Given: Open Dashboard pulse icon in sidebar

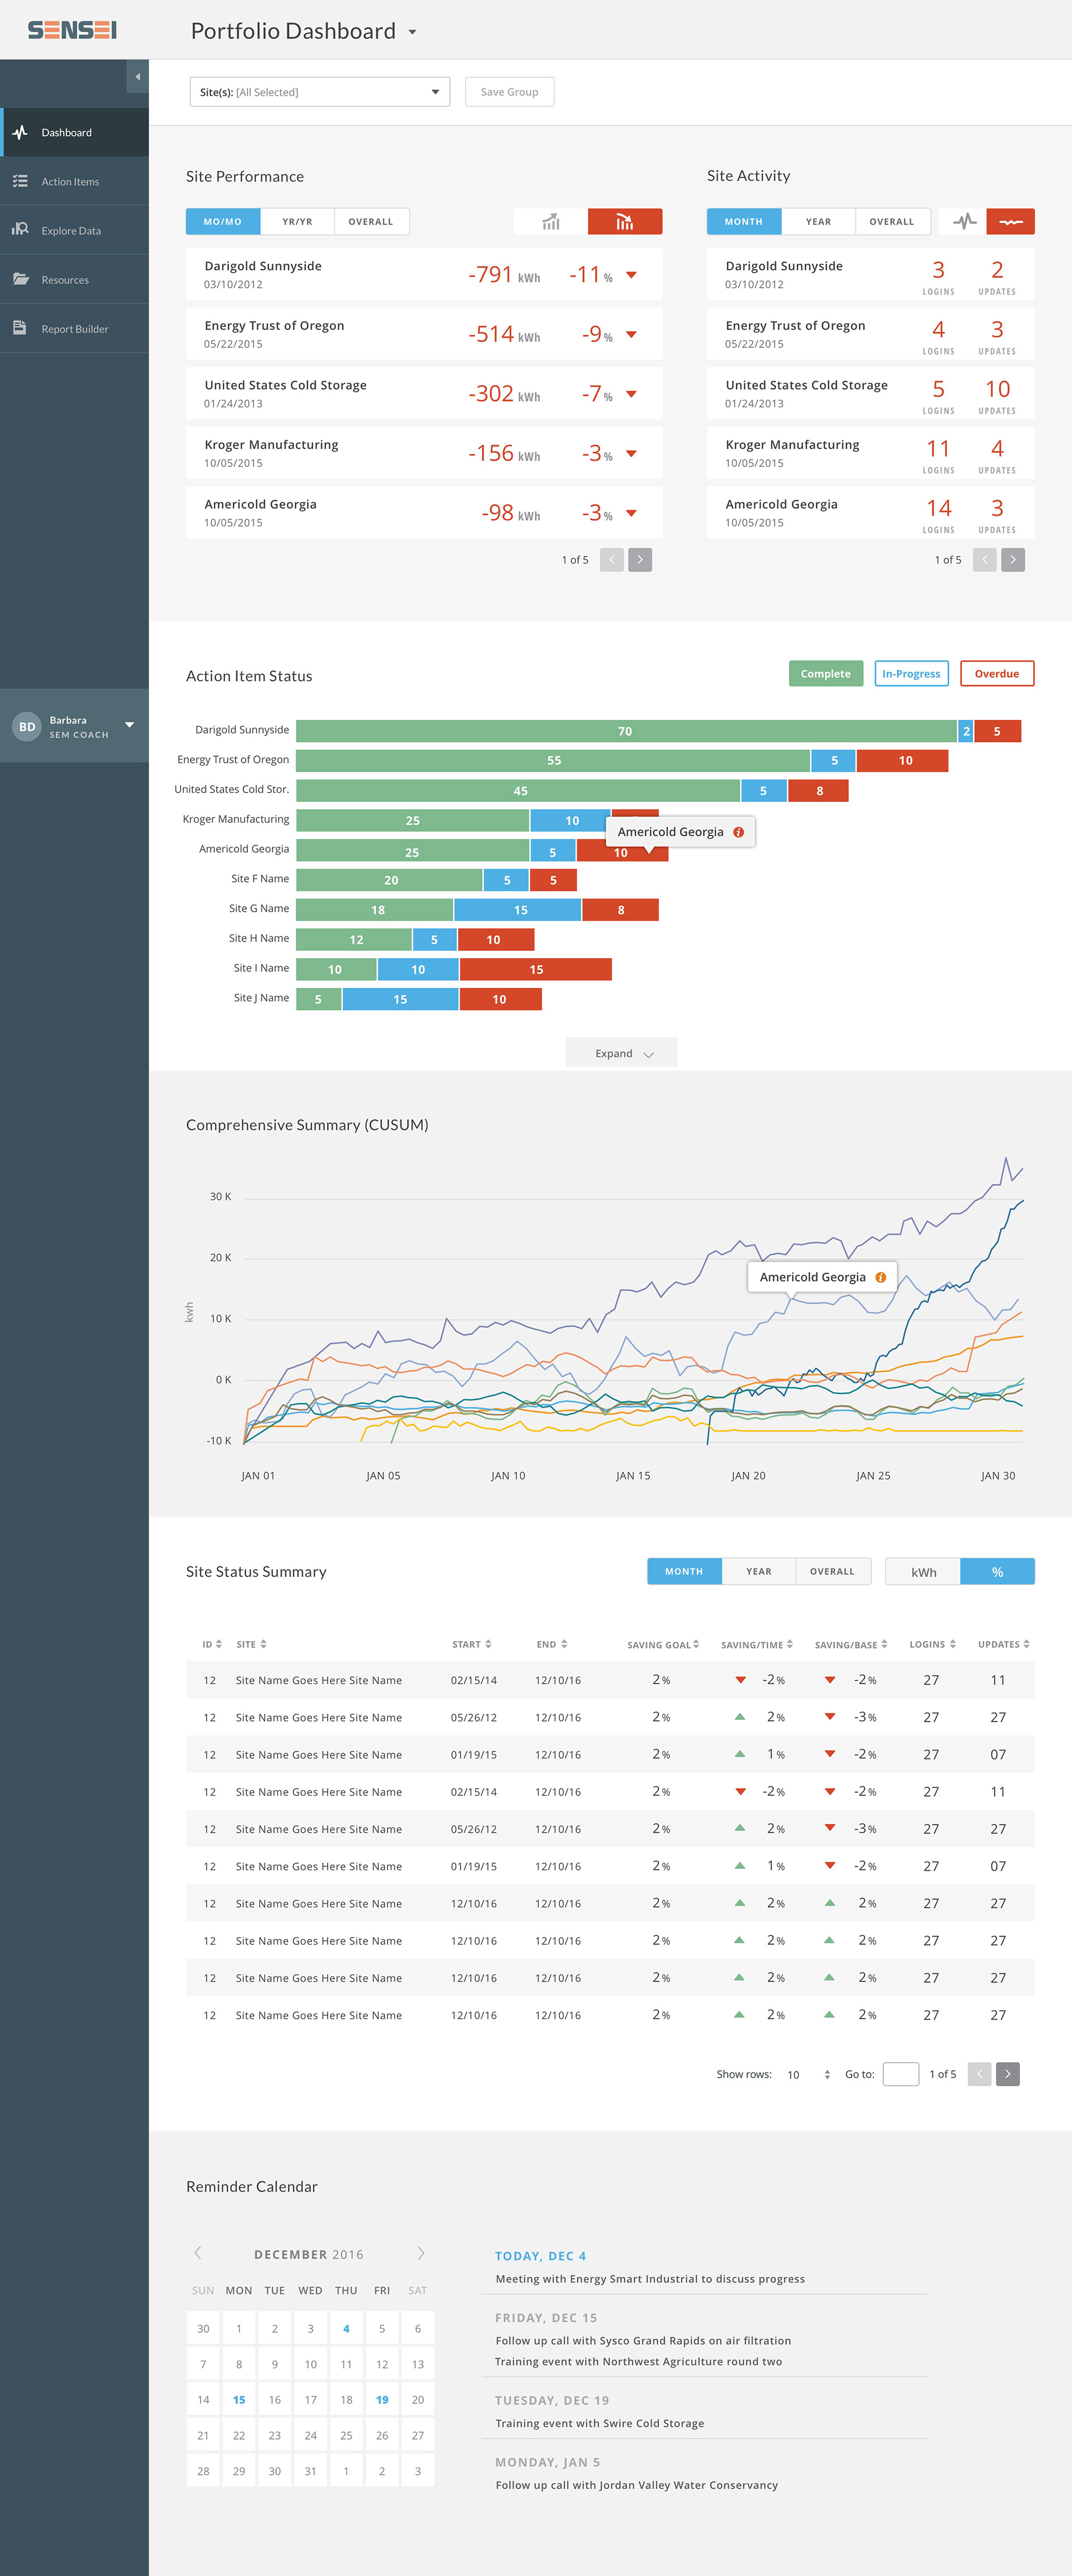Looking at the screenshot, I should (20, 132).
